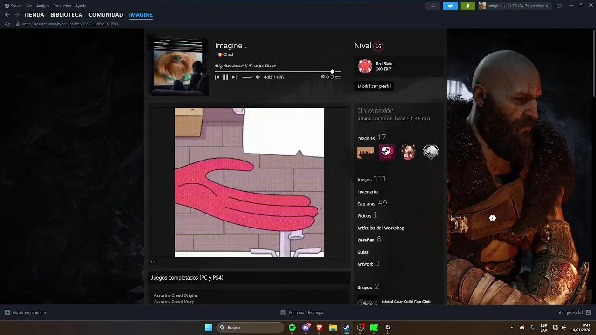Pause the Big Brother song
This screenshot has height=335, width=596.
click(225, 77)
